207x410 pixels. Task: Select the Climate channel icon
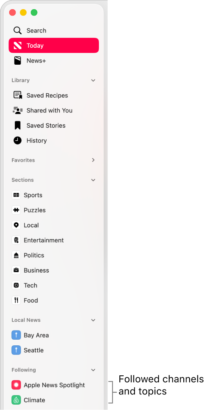click(x=16, y=400)
